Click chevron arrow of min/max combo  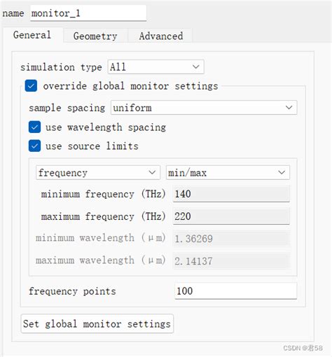pos(282,173)
